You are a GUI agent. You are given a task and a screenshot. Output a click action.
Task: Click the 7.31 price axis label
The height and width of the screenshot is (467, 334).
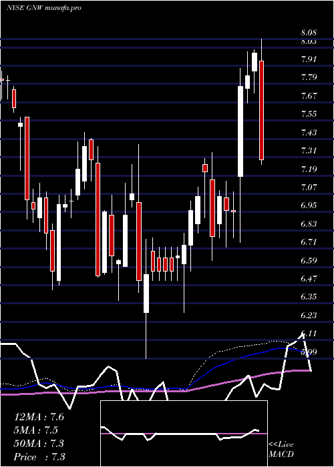coord(309,151)
